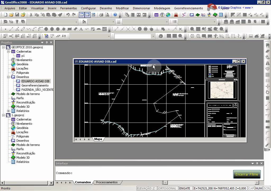Select the Line drawing tool
This screenshot has height=191, width=271.
(11, 29)
